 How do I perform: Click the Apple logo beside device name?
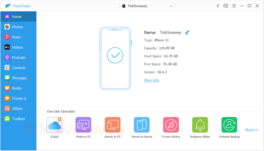124,6
